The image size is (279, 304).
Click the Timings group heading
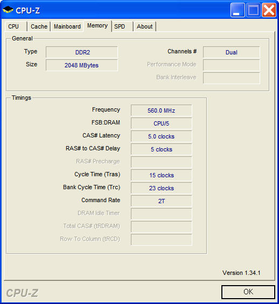coord(22,98)
